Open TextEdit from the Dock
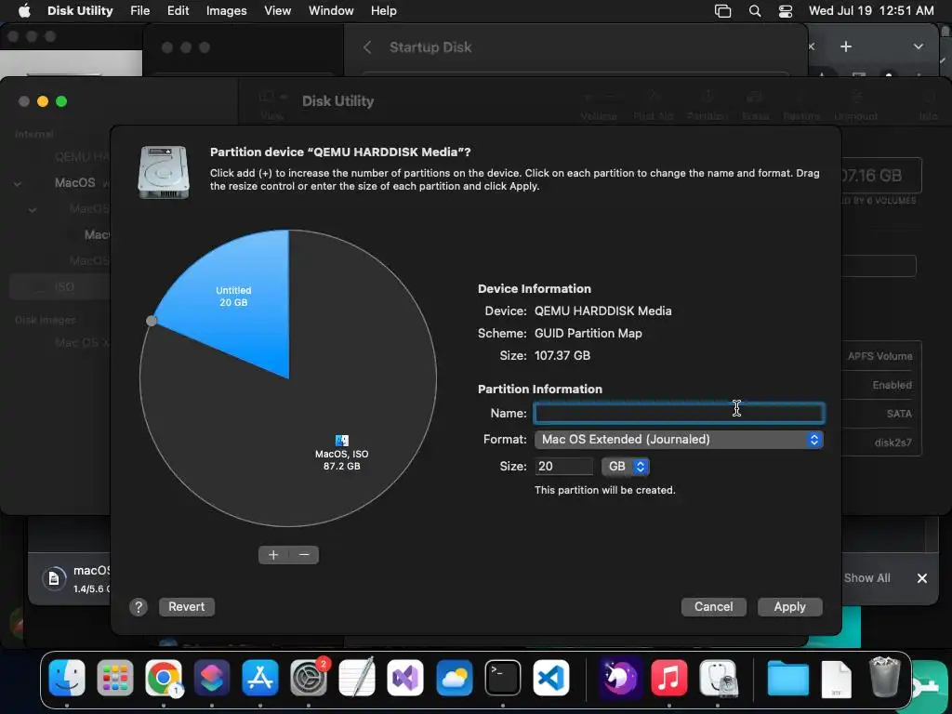This screenshot has width=952, height=714. (x=357, y=678)
